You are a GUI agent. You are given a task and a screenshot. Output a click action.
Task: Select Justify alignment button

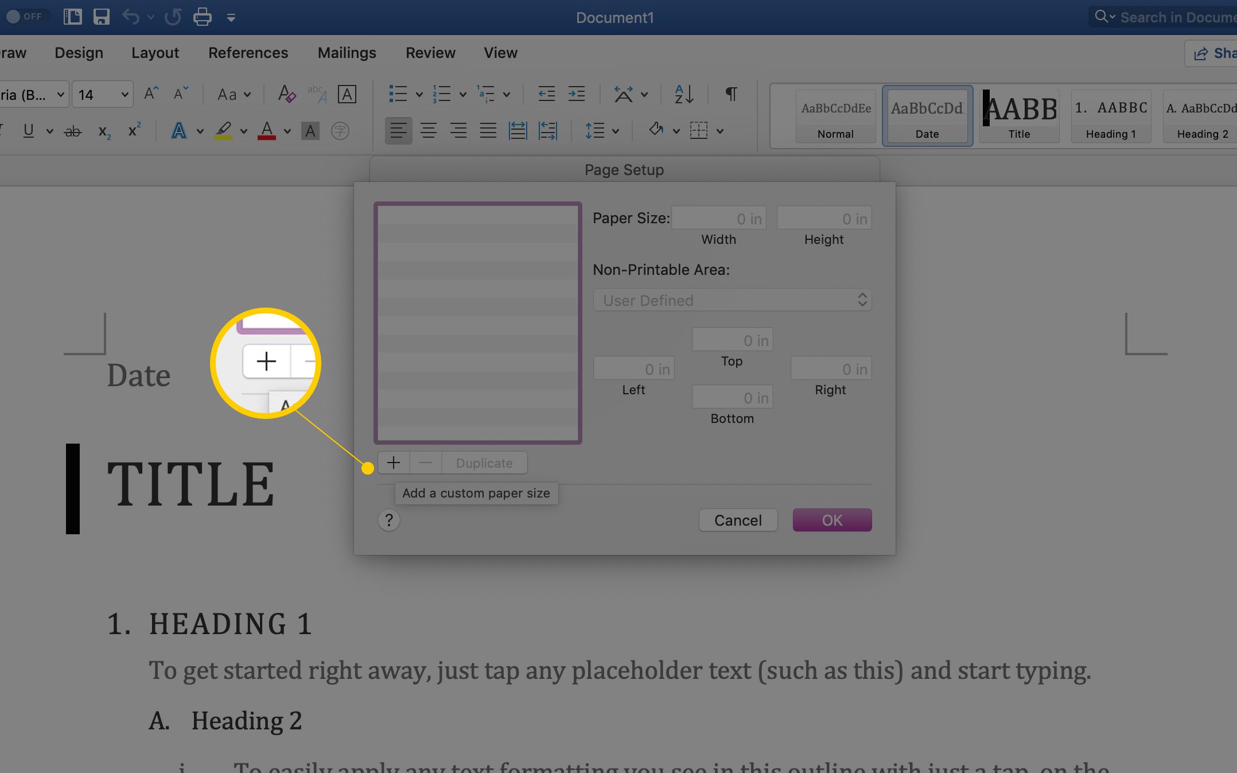[488, 131]
